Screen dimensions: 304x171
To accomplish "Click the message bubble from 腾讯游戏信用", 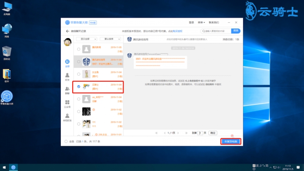I will coord(160,62).
